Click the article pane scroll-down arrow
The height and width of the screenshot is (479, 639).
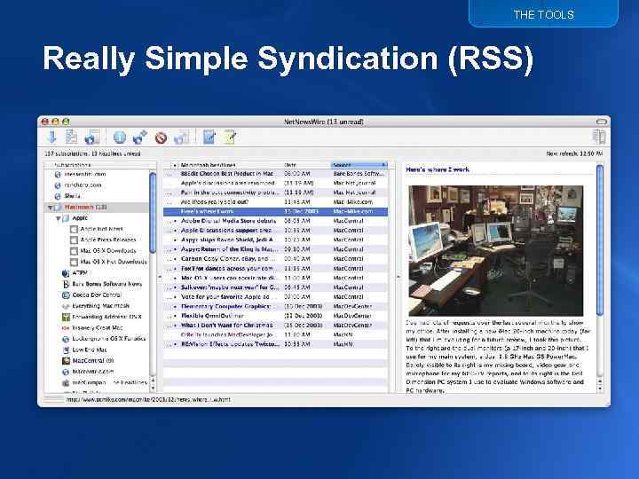600,389
